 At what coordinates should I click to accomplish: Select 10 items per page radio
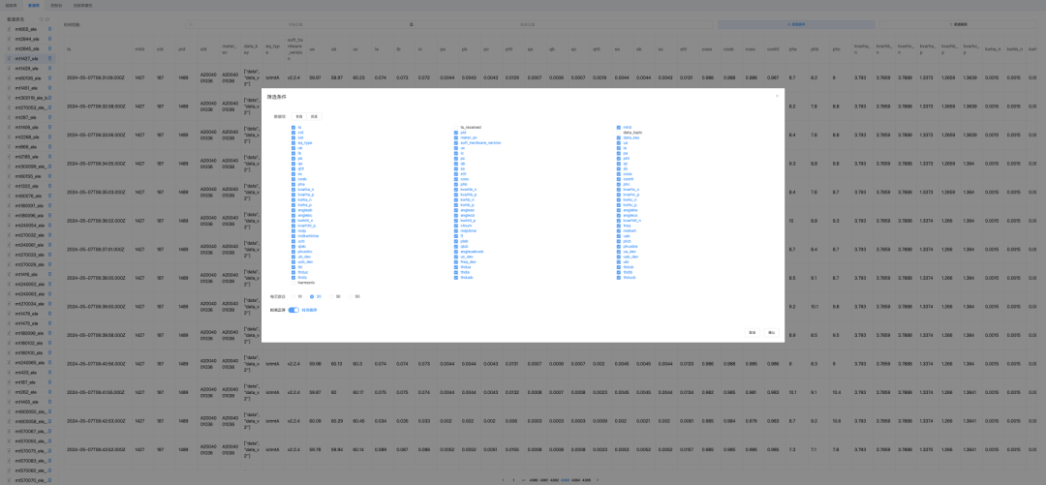point(293,296)
